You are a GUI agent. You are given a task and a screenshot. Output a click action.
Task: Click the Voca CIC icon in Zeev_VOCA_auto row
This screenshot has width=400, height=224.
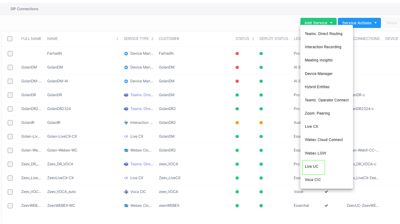[x=126, y=192]
